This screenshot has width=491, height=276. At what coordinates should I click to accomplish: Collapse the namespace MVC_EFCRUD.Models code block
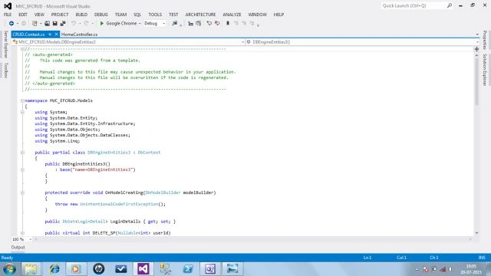pyautogui.click(x=22, y=100)
